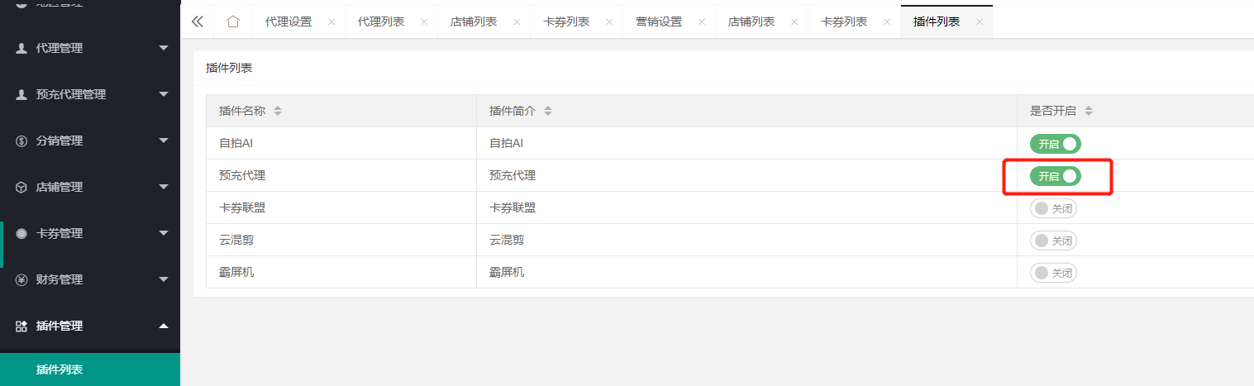Disable the 自拍AI plugin toggle
Screen dimensions: 1254x386
(1055, 144)
